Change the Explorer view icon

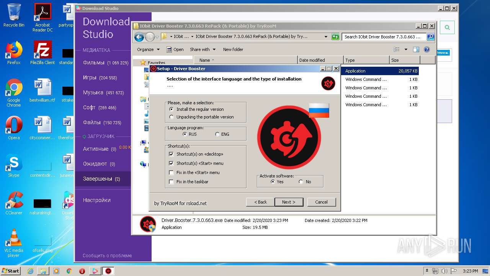point(397,49)
